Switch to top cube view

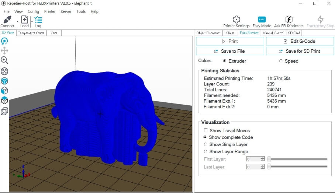(4, 100)
